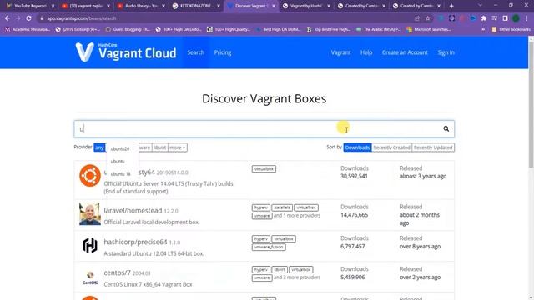Click hyperv tag on laravel/homestead row
This screenshot has height=300, width=534.
click(x=261, y=207)
